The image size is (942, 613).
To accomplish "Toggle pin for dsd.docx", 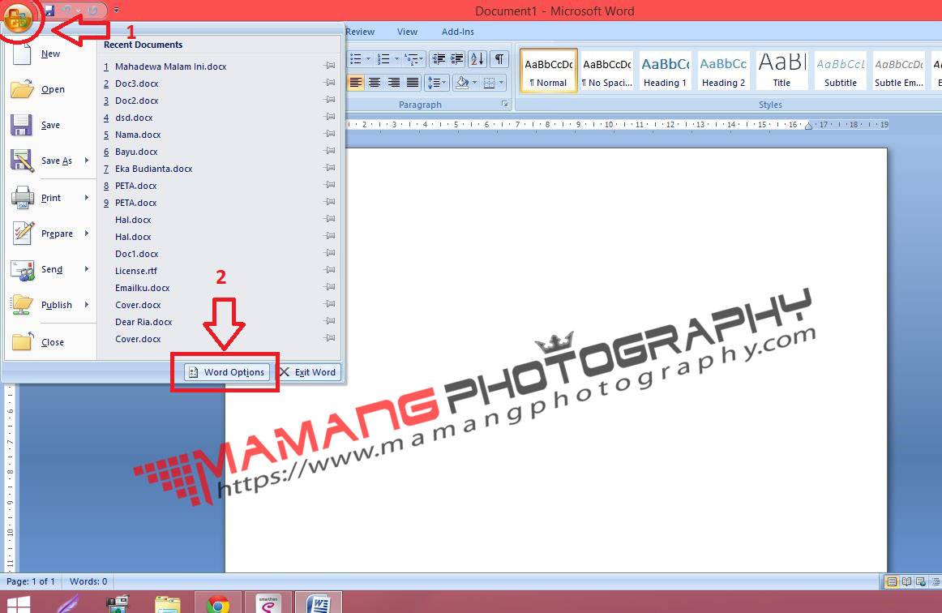I will click(x=329, y=117).
